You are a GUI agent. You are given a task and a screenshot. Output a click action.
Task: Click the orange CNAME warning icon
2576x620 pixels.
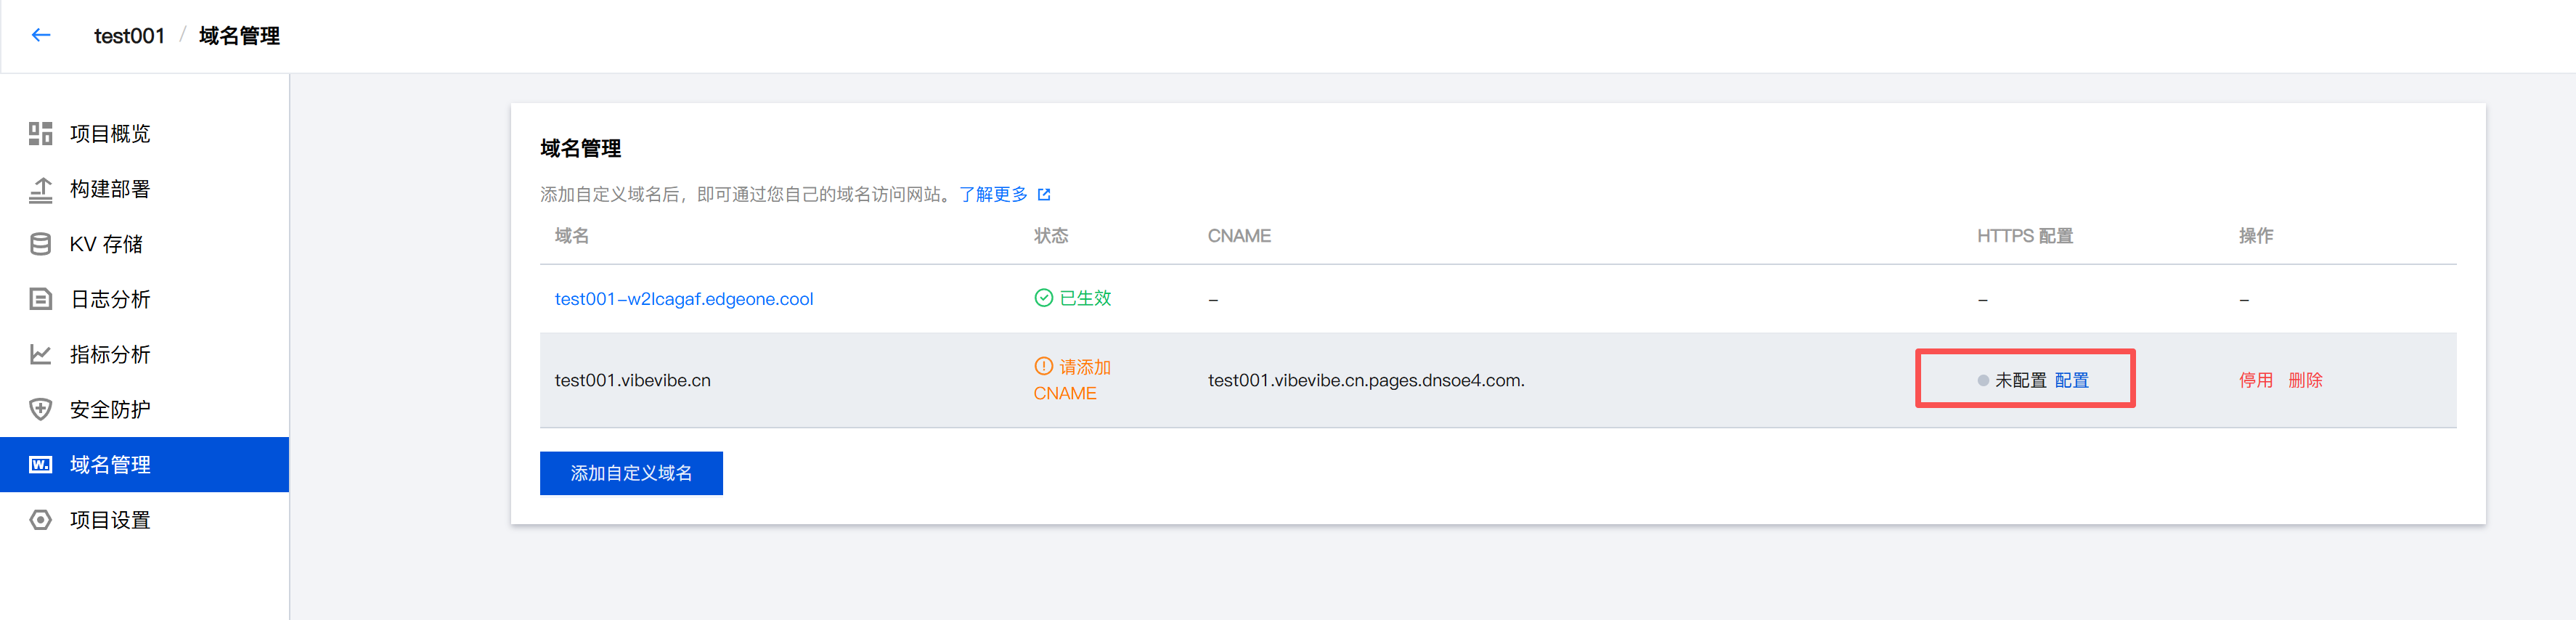[x=1043, y=367]
